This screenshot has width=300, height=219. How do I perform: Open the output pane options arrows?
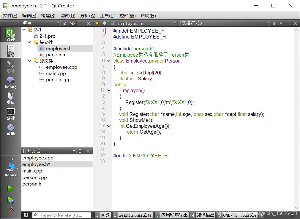coord(262,215)
